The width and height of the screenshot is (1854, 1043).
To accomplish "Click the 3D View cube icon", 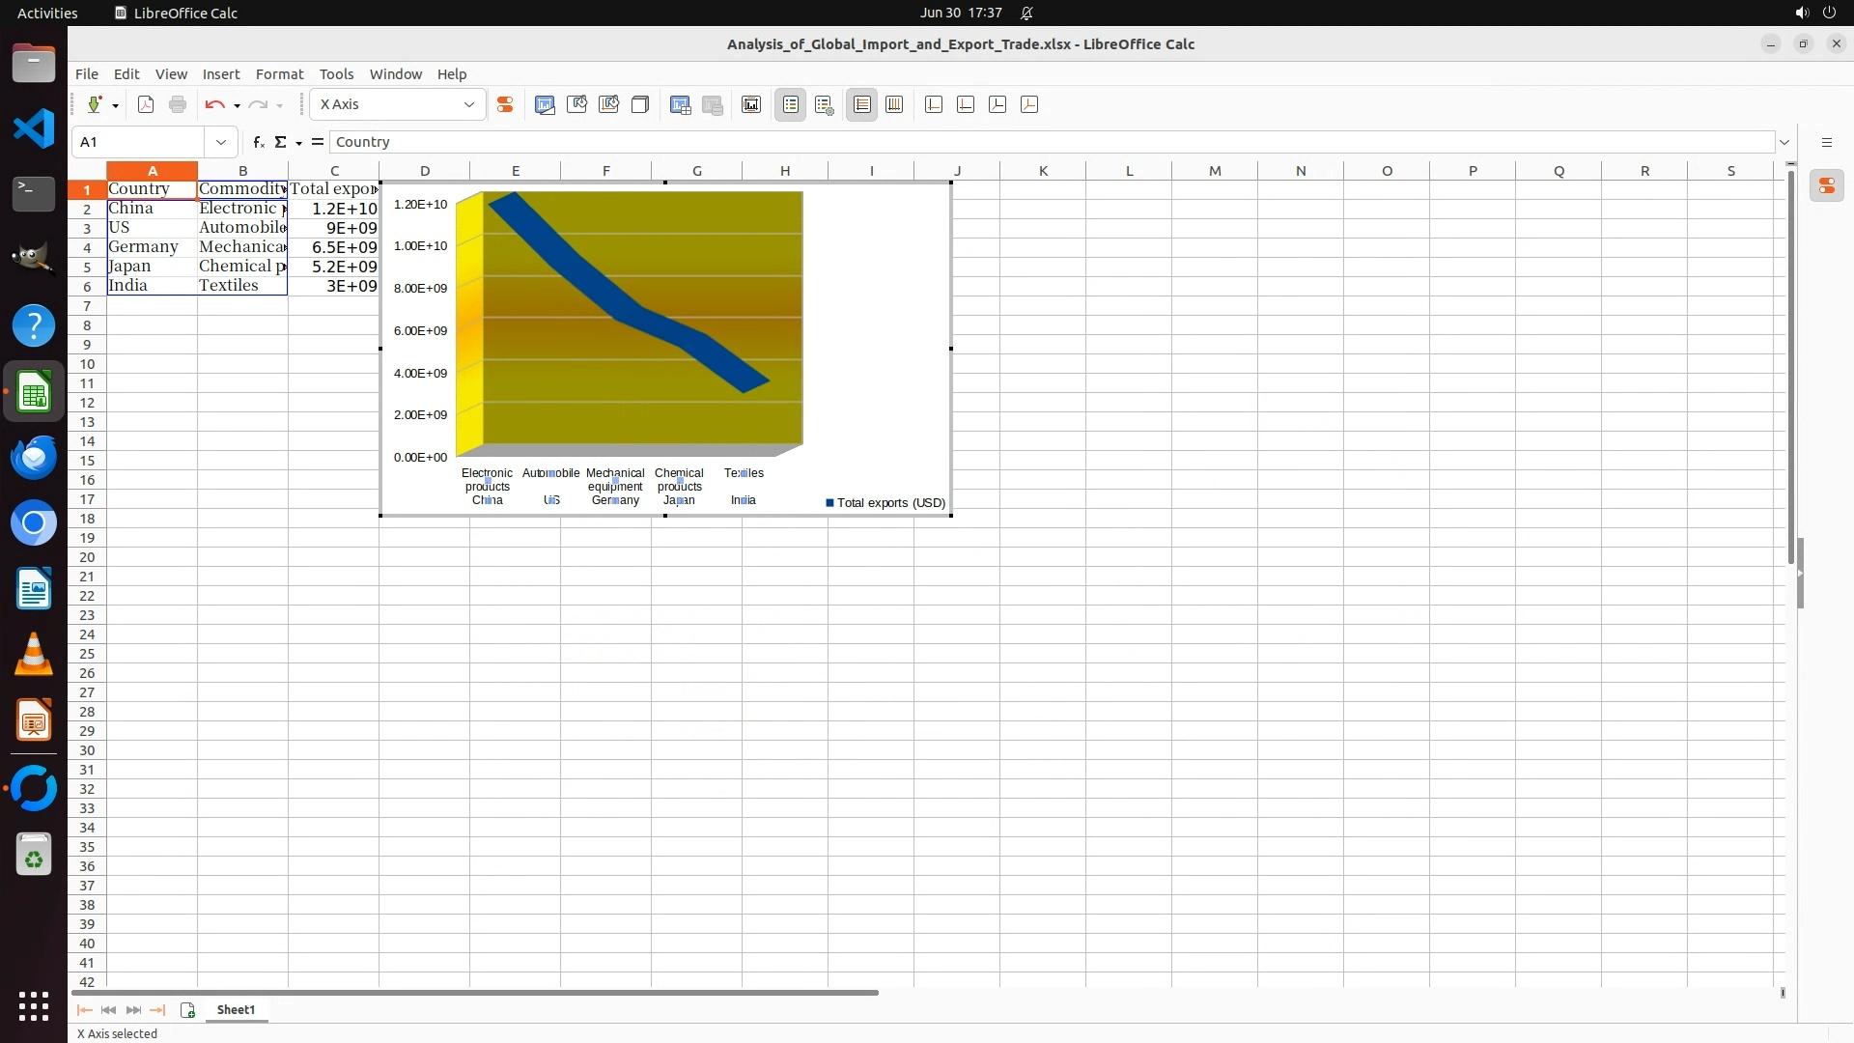I will click(x=640, y=104).
